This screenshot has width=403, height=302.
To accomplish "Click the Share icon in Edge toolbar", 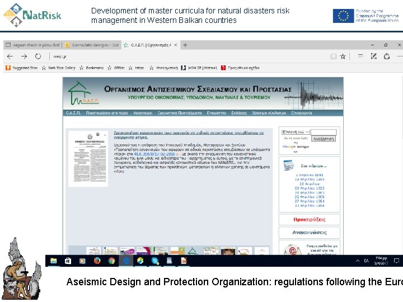I will pos(387,56).
